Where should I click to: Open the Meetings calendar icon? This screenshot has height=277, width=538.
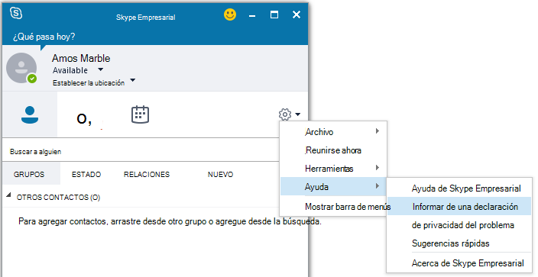coord(140,114)
